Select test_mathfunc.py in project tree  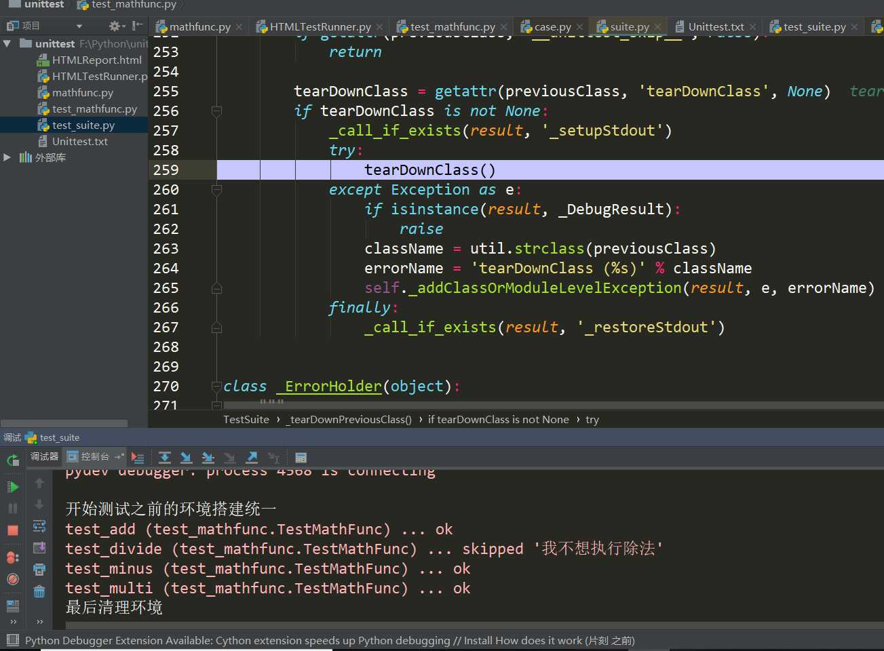(88, 108)
